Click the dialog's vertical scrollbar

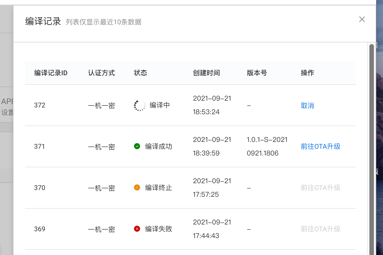click(x=371, y=141)
